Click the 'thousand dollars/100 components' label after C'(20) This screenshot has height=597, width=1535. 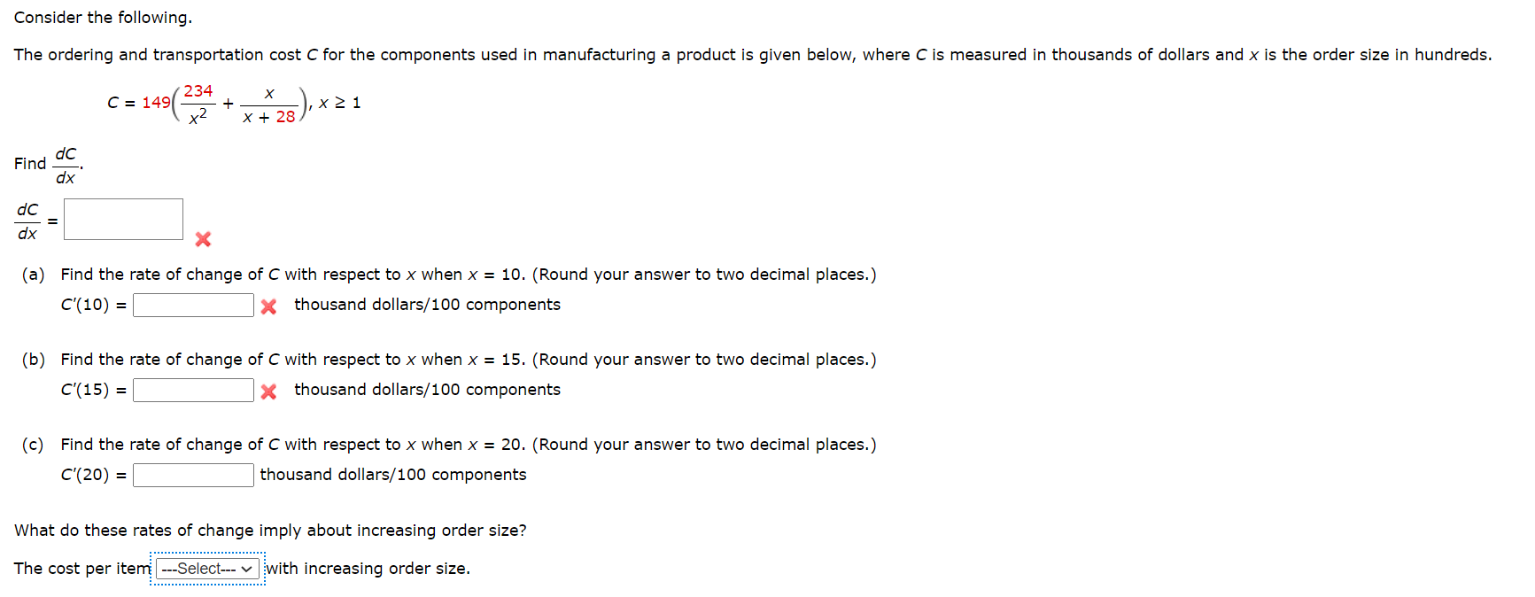tap(392, 474)
